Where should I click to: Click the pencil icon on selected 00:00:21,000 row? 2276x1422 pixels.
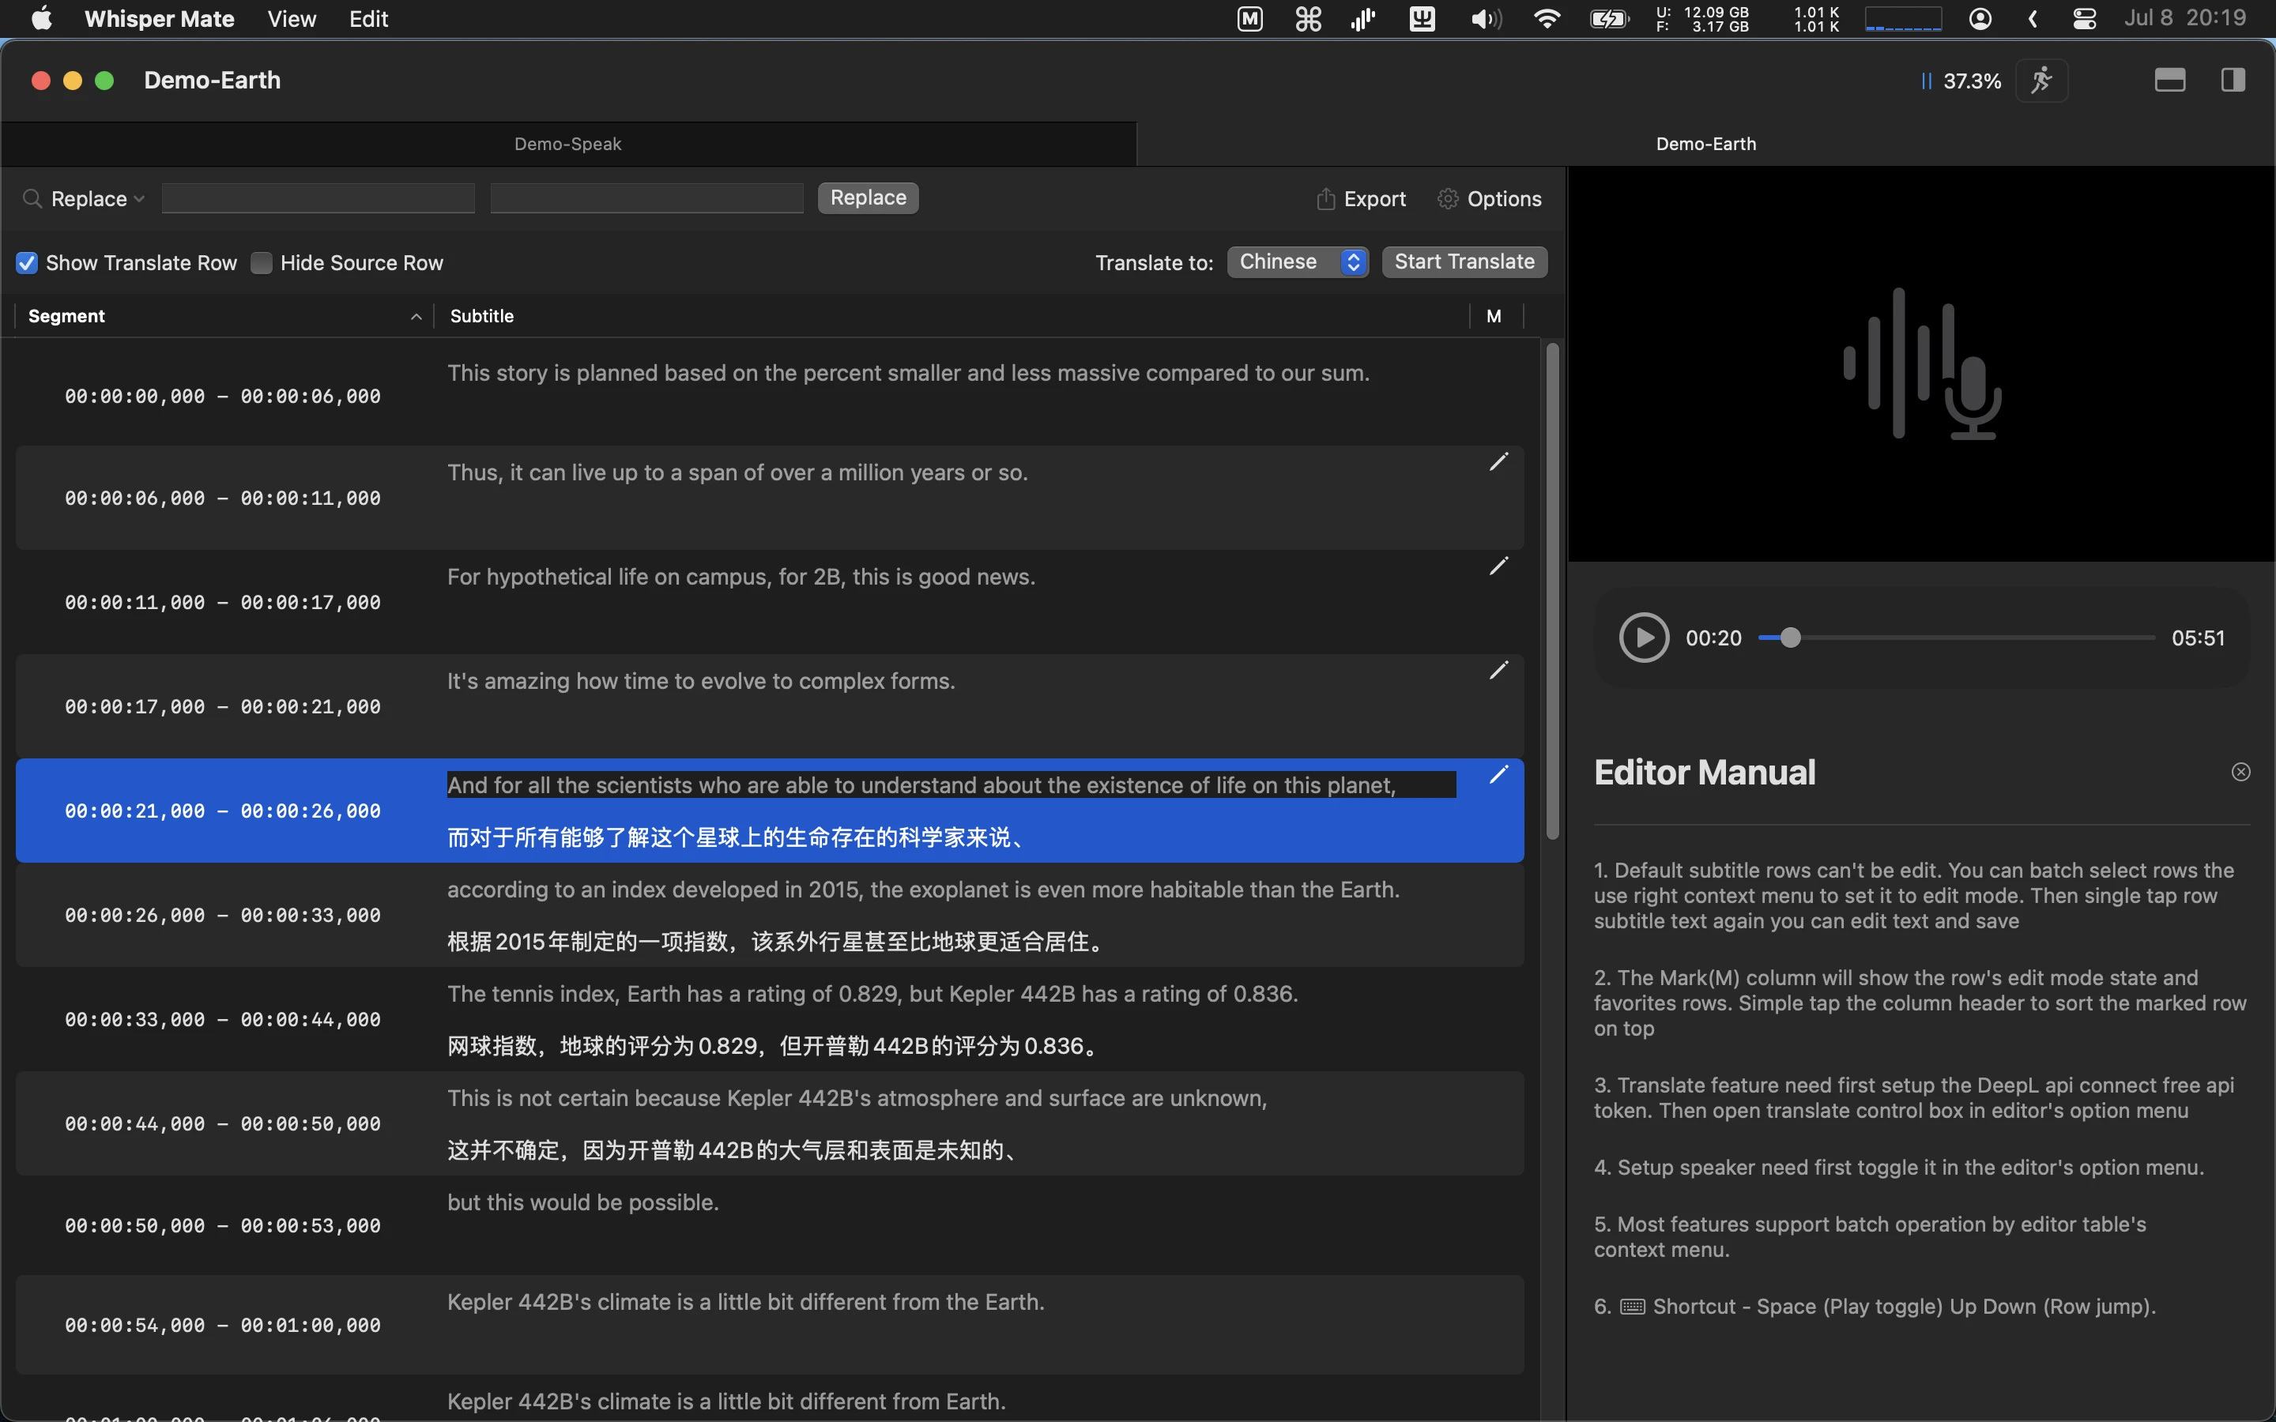click(x=1499, y=775)
